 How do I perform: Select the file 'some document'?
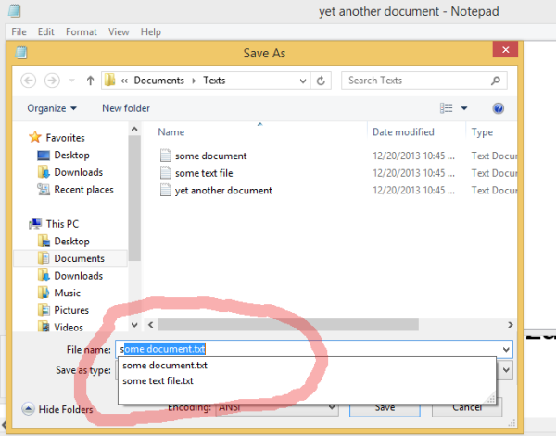pos(210,156)
